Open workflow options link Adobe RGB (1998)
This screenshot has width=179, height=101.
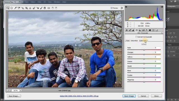click(79, 96)
